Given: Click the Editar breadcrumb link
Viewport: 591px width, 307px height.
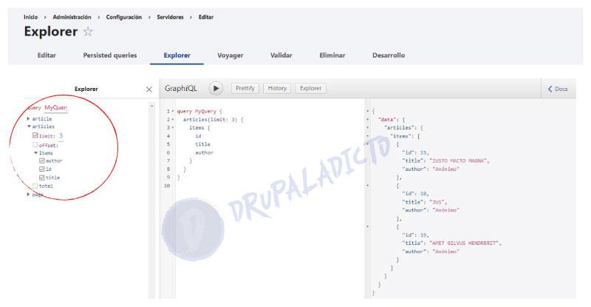Looking at the screenshot, I should tap(206, 17).
